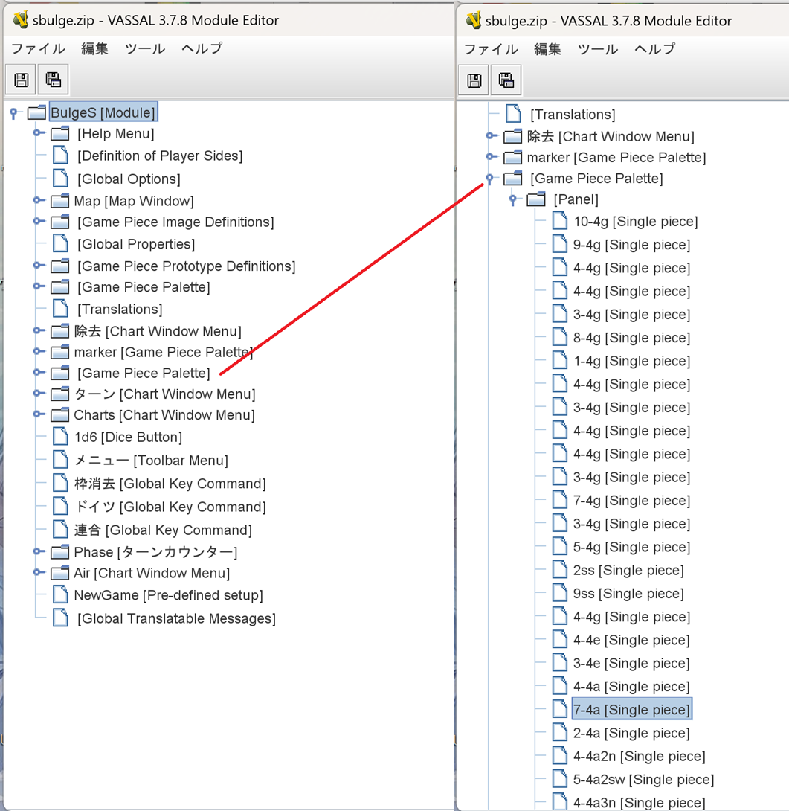
Task: Select 4-4e [Single piece] row
Action: 631,641
